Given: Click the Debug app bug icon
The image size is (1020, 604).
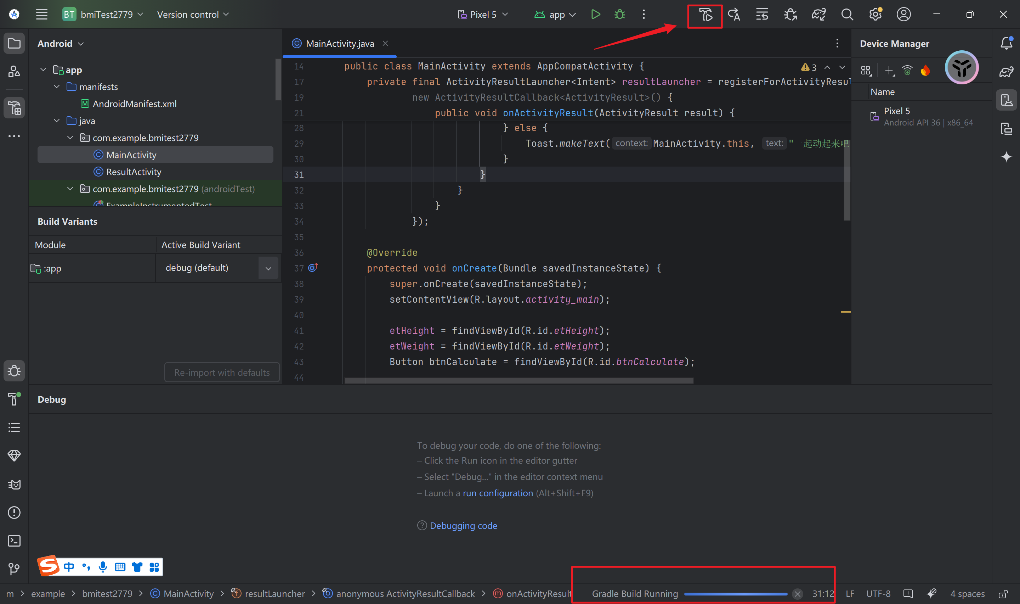Looking at the screenshot, I should coord(619,15).
